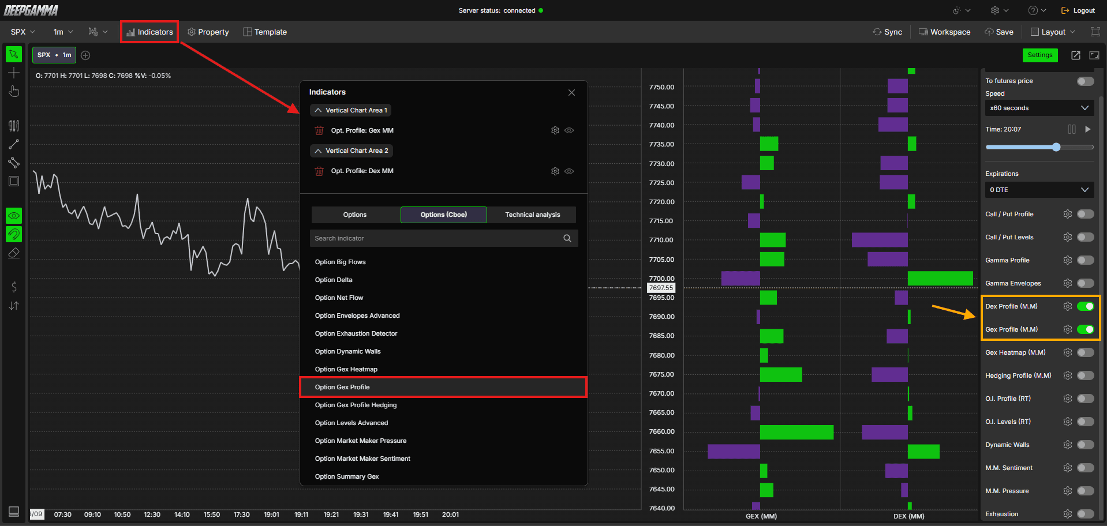
Task: Open the Indicators toolbar button
Action: pos(149,32)
